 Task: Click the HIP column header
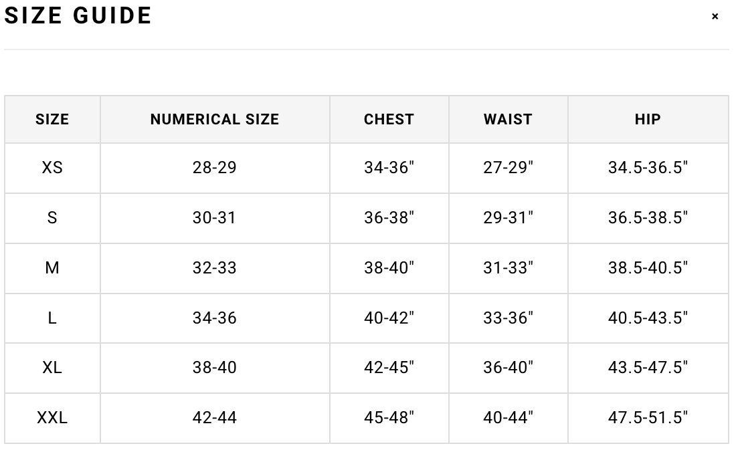coord(648,120)
